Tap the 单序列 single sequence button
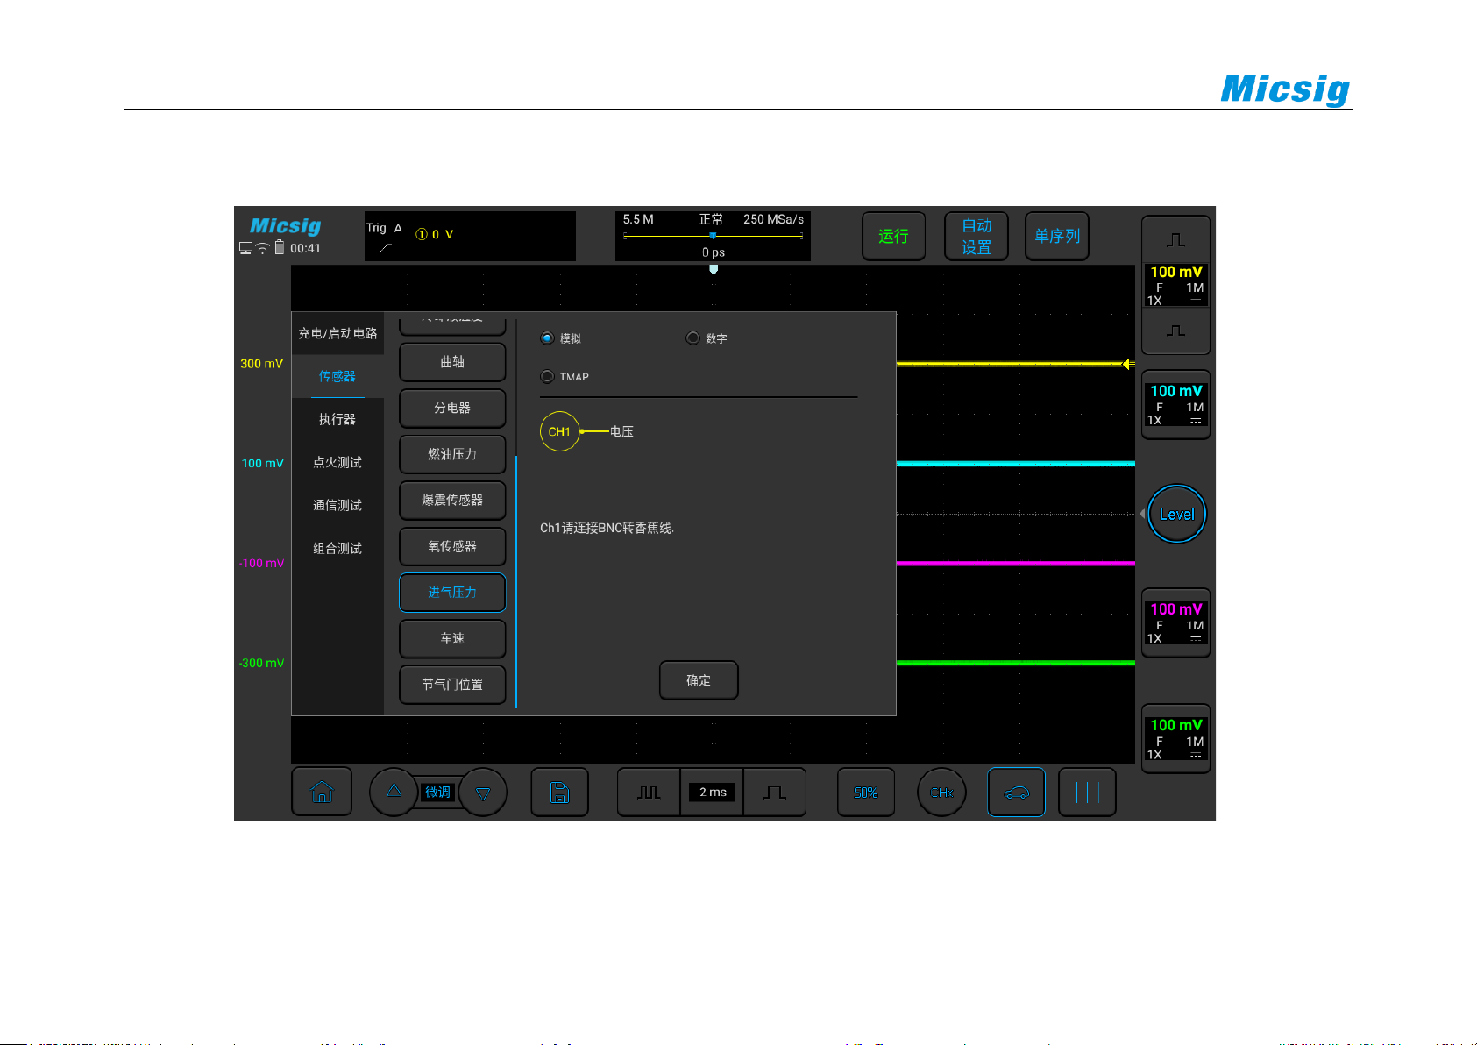Viewport: 1477px width, 1045px height. (x=1057, y=236)
